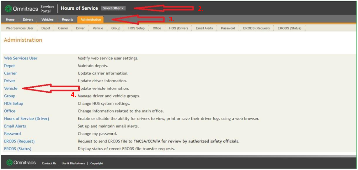Choose Email Alerts in the submenu bar
This screenshot has width=358, height=170.
(x=204, y=28)
